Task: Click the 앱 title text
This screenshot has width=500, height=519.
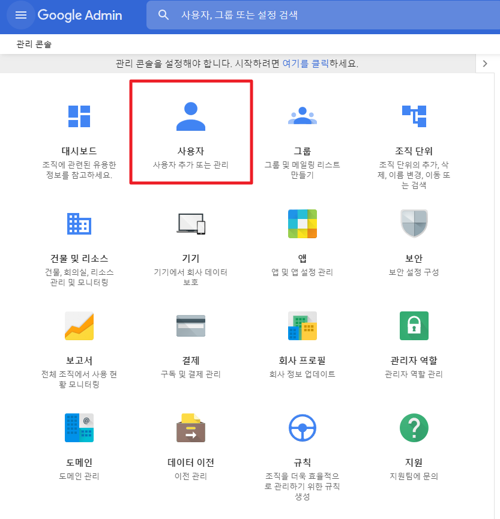Action: [303, 258]
